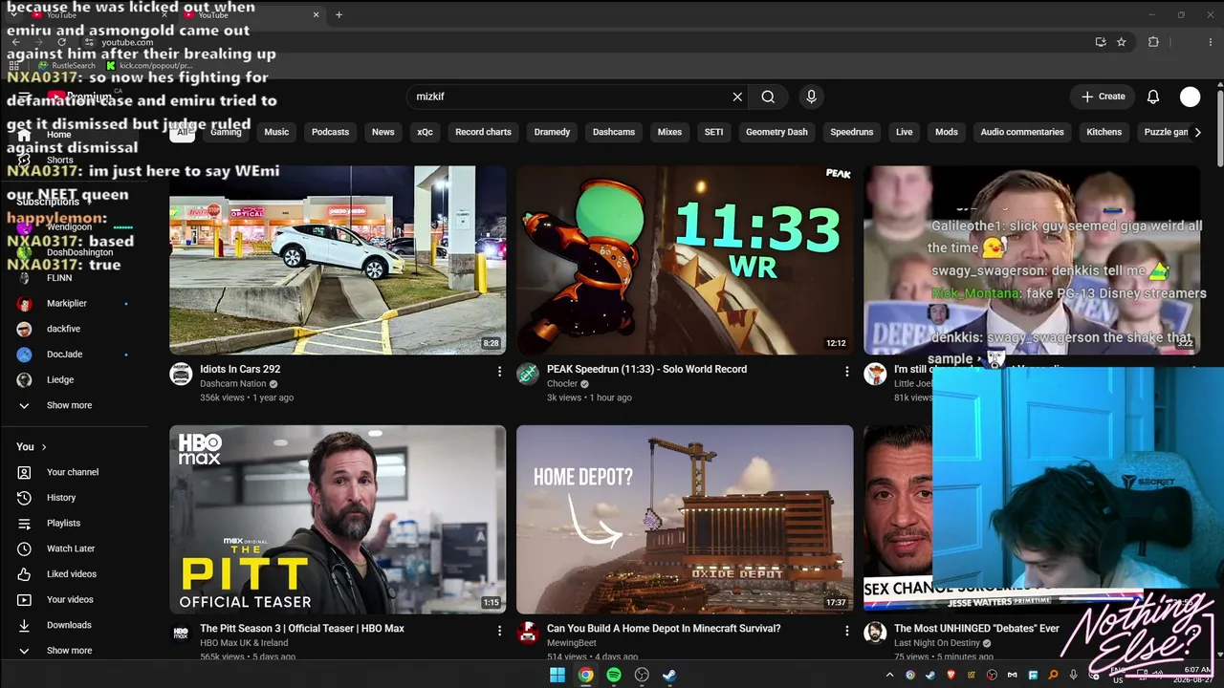Select the SETI filter chip
1224x688 pixels.
click(713, 132)
